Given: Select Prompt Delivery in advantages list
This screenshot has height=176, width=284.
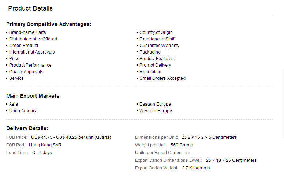Looking at the screenshot, I should [x=155, y=65].
